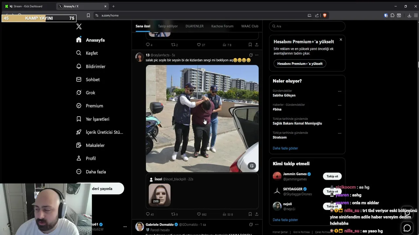419x235 pixels.
Task: Open Yer İşaretleri bookmarks
Action: pos(93,119)
